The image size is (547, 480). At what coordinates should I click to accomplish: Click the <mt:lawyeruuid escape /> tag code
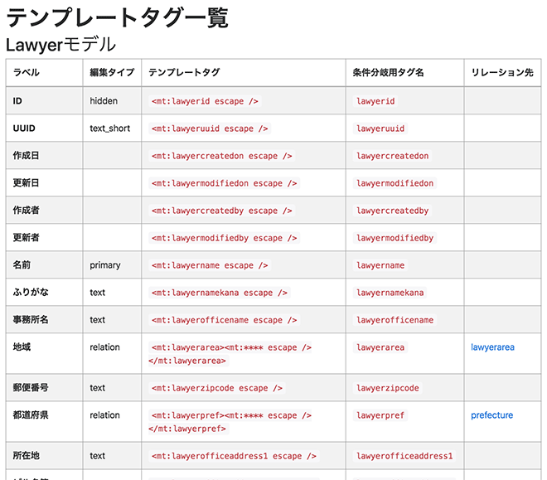(x=210, y=128)
